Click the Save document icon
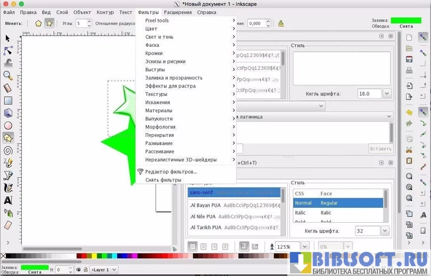 409,59
